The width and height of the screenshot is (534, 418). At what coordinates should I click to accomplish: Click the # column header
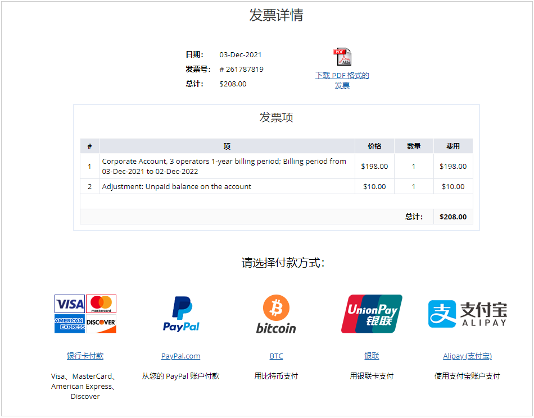[x=89, y=146]
